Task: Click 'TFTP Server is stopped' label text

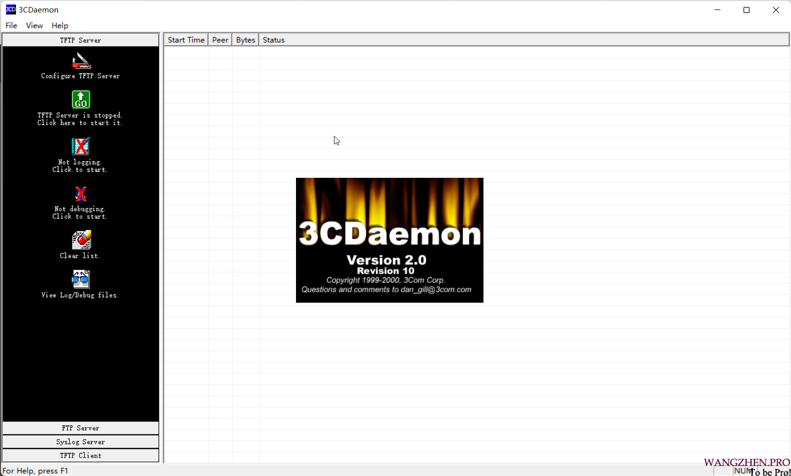Action: click(x=80, y=115)
